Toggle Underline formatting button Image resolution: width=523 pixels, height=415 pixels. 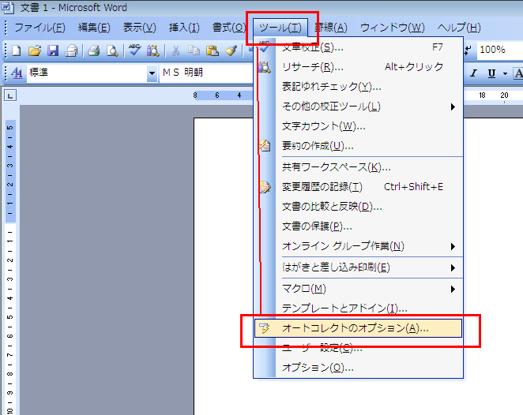pos(491,73)
